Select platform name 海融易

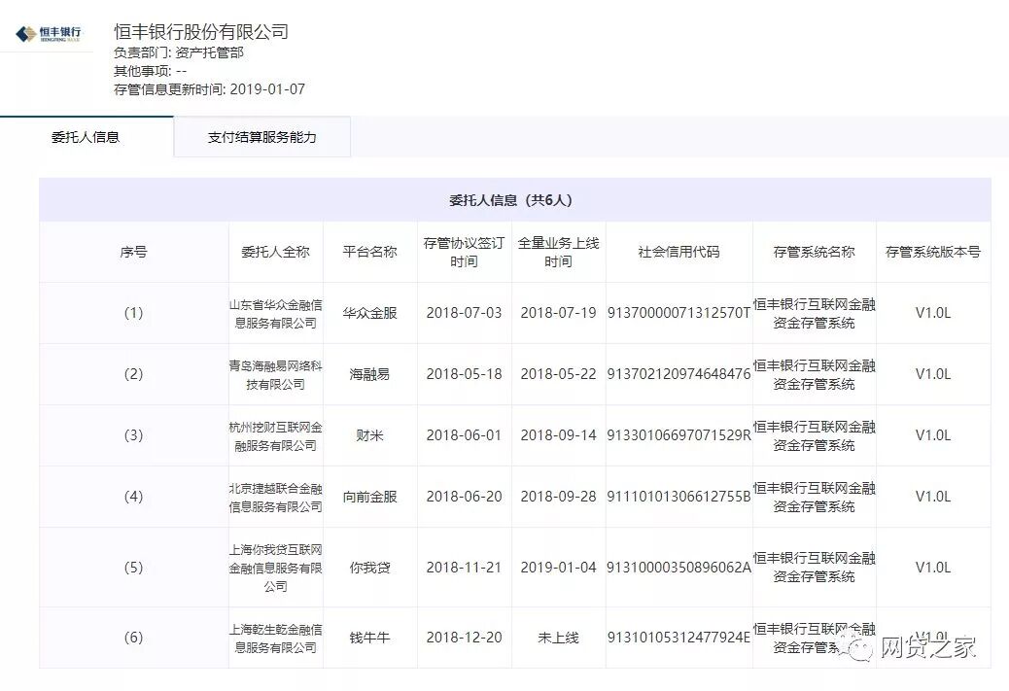click(370, 374)
